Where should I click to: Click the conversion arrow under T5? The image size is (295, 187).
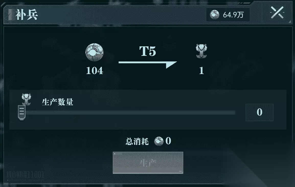pyautogui.click(x=148, y=65)
